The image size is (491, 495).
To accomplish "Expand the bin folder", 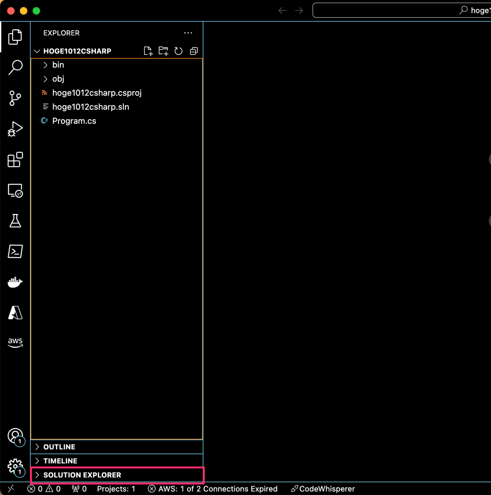I will pos(58,65).
